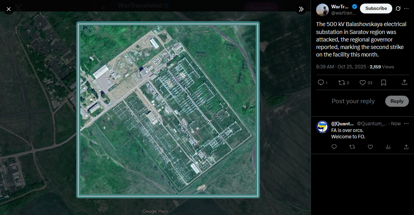Open the Quantum commenter avatar
Image resolution: width=414 pixels, height=215 pixels.
[x=322, y=127]
